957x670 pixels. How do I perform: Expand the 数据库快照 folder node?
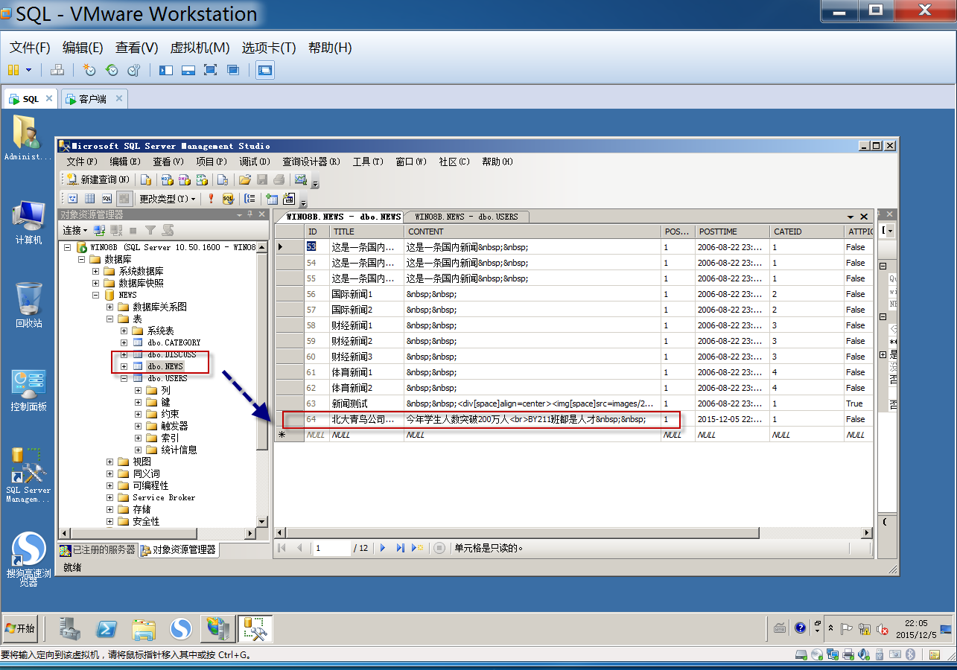coord(96,283)
